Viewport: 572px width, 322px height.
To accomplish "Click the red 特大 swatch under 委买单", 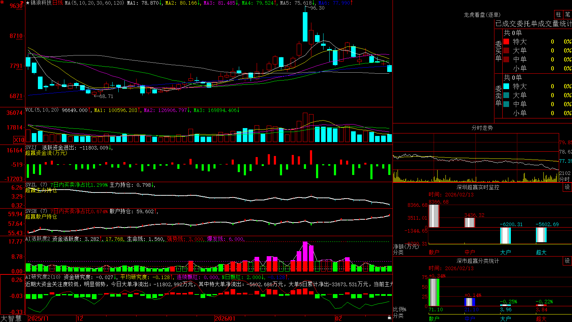I will (506, 42).
